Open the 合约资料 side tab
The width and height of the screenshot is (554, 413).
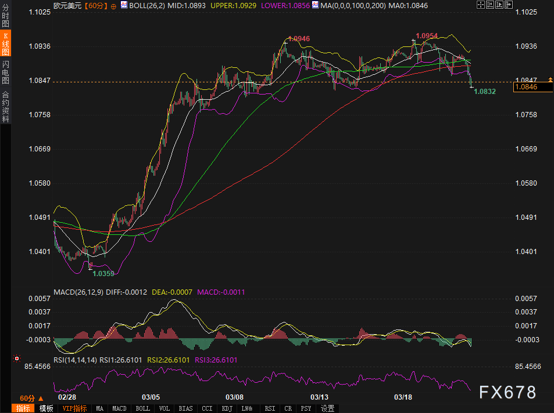pyautogui.click(x=5, y=106)
